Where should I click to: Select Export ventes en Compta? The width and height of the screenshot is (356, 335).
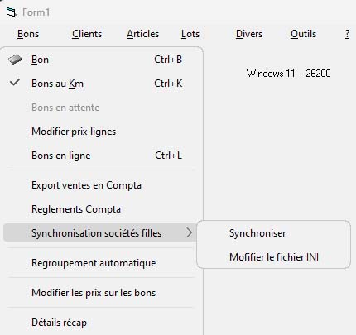pyautogui.click(x=99, y=185)
